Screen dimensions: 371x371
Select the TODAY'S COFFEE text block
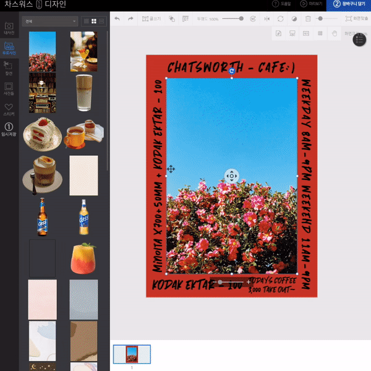tap(272, 285)
